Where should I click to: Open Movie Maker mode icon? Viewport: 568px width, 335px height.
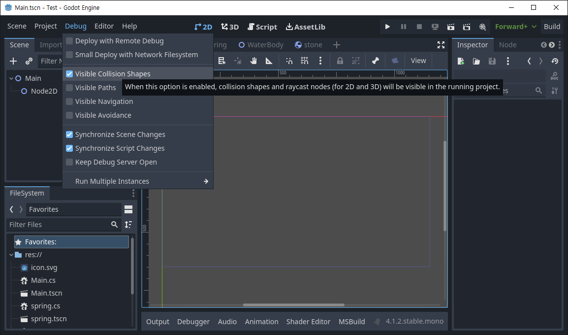[482, 27]
